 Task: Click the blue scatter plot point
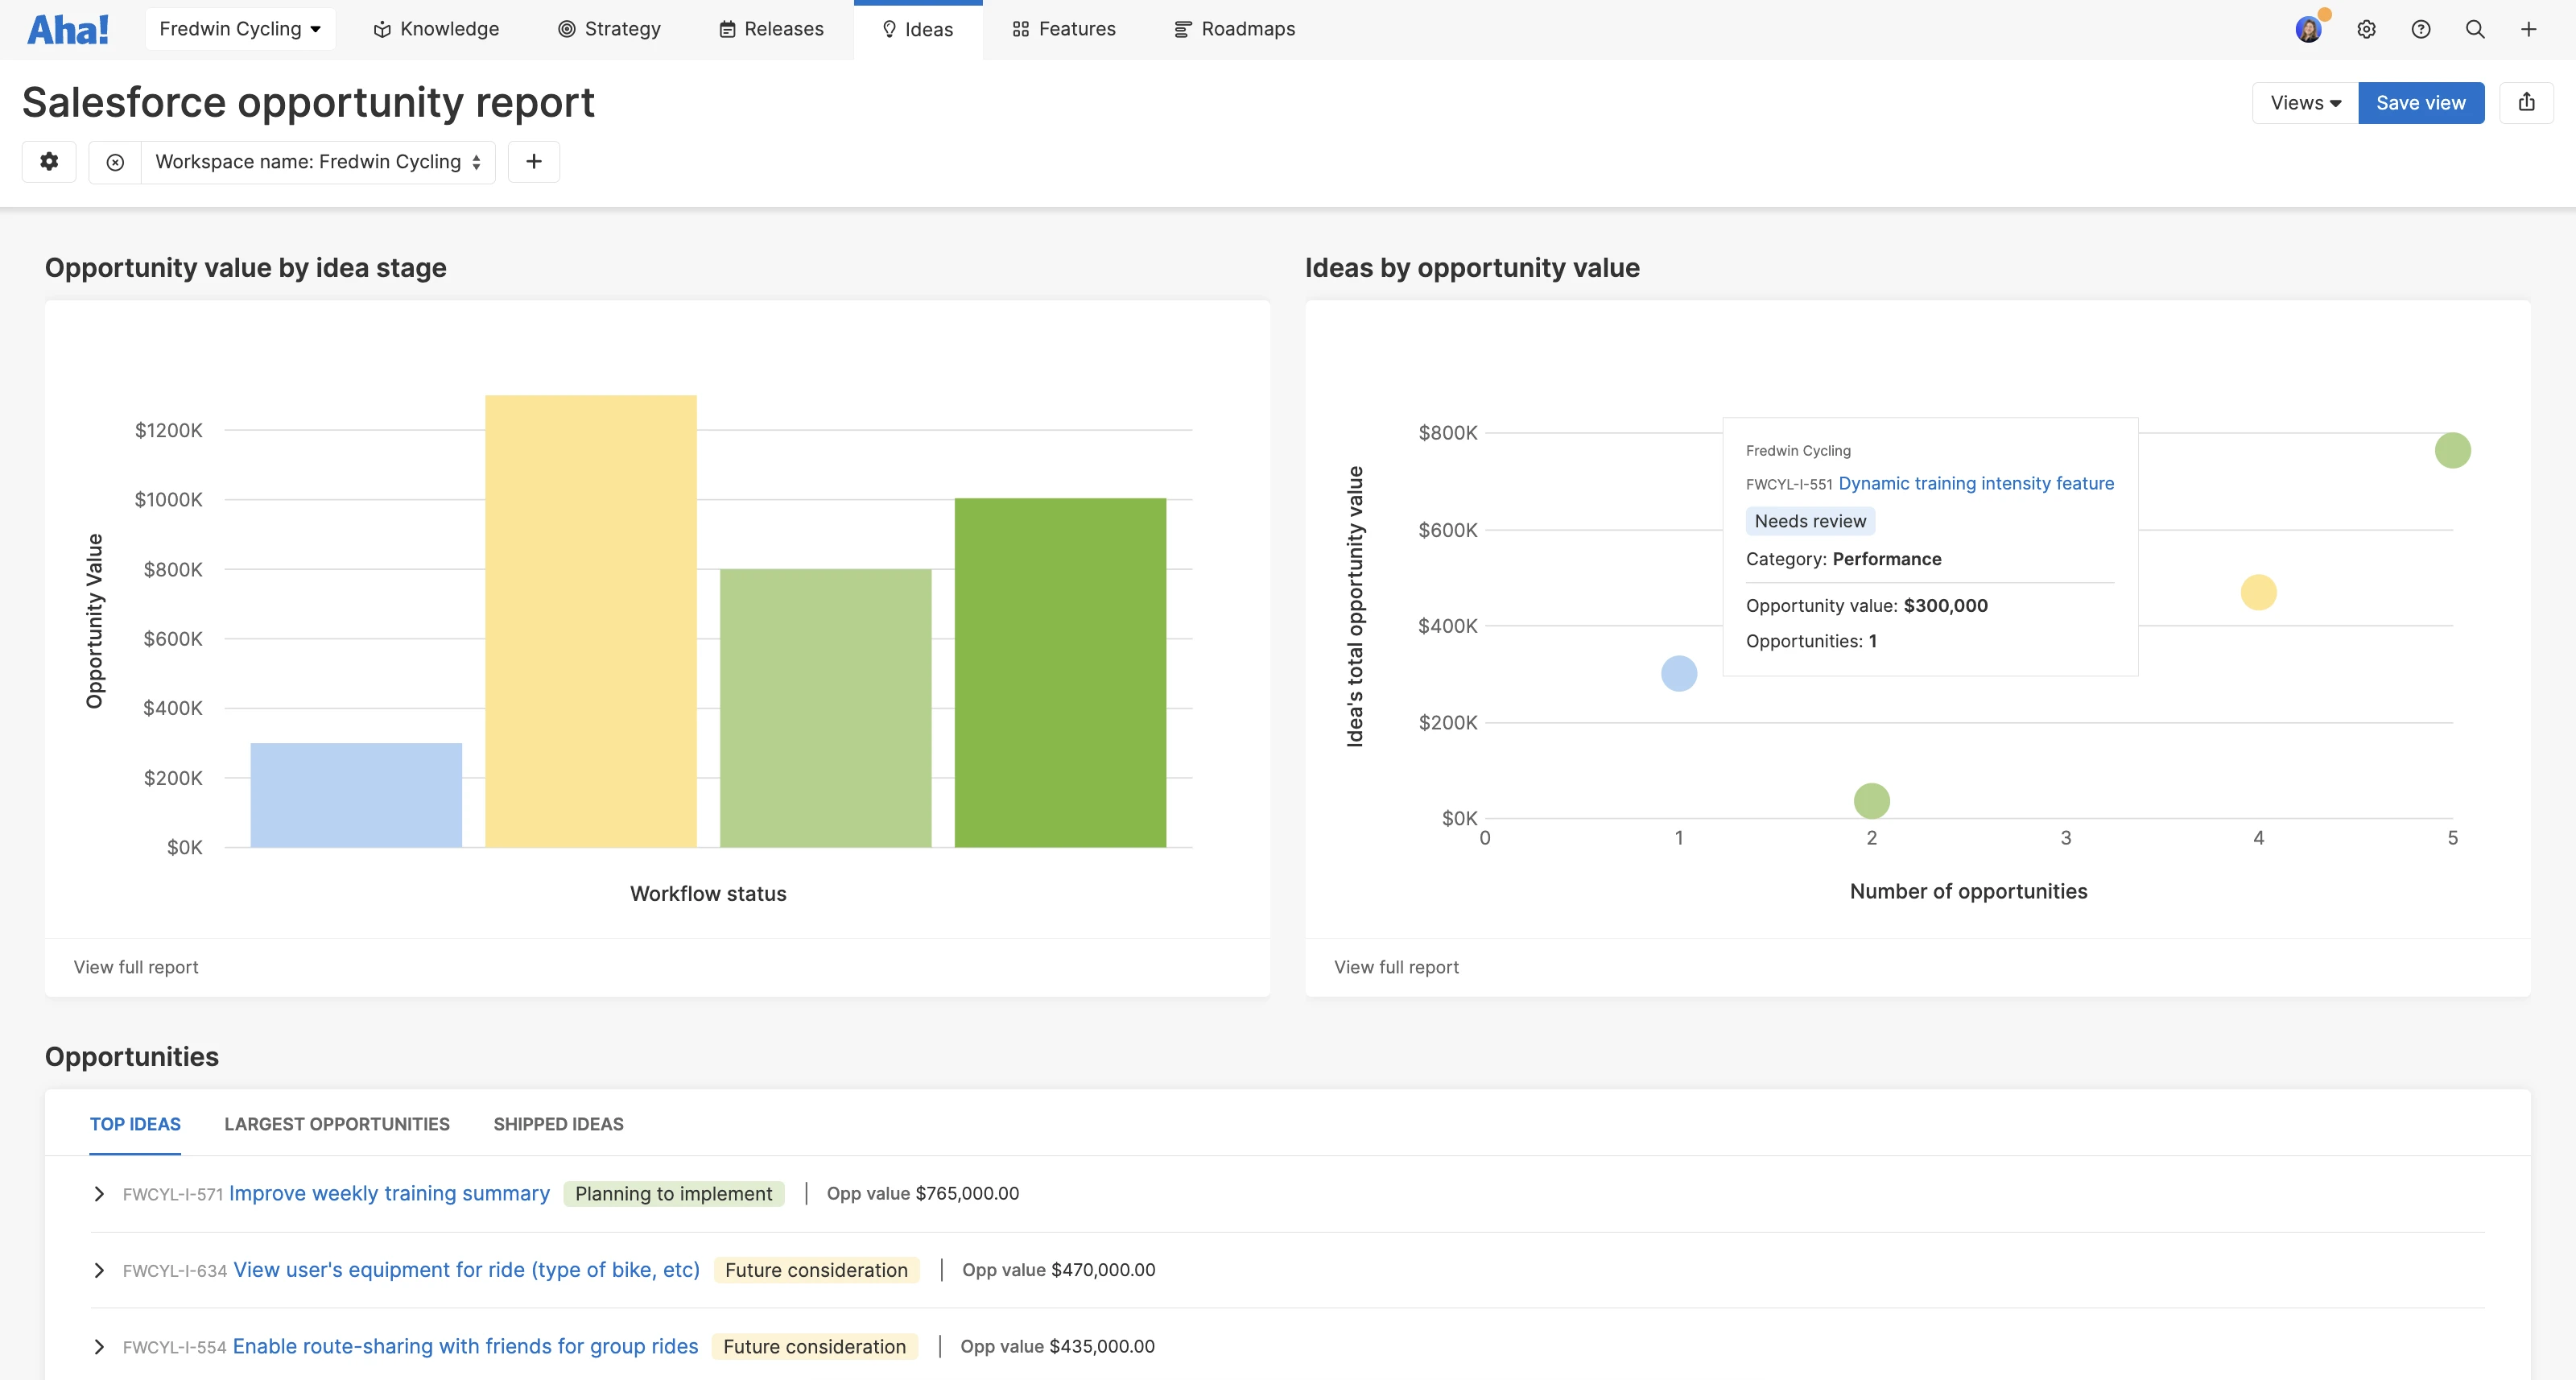click(x=1678, y=673)
